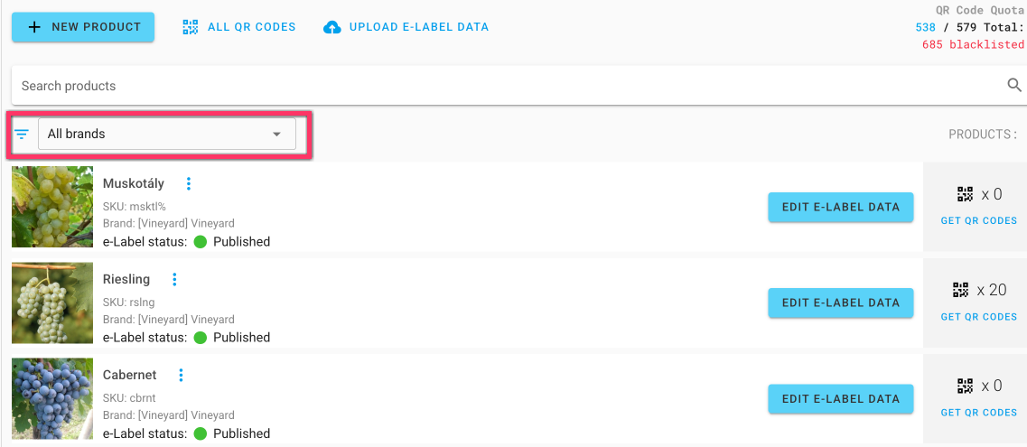The image size is (1027, 447).
Task: Click the search magnifier icon
Action: click(1013, 85)
